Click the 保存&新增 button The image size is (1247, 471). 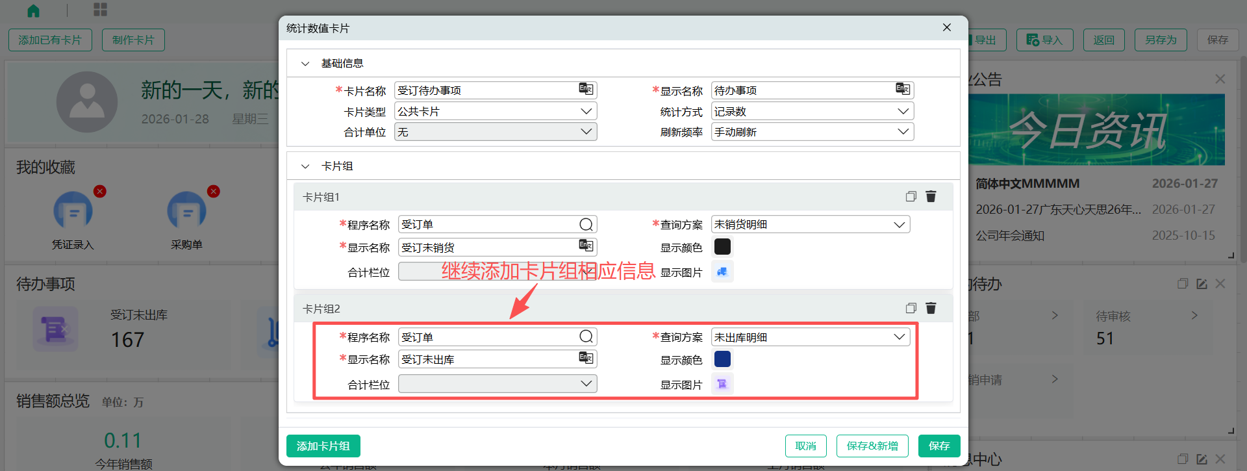(x=872, y=446)
